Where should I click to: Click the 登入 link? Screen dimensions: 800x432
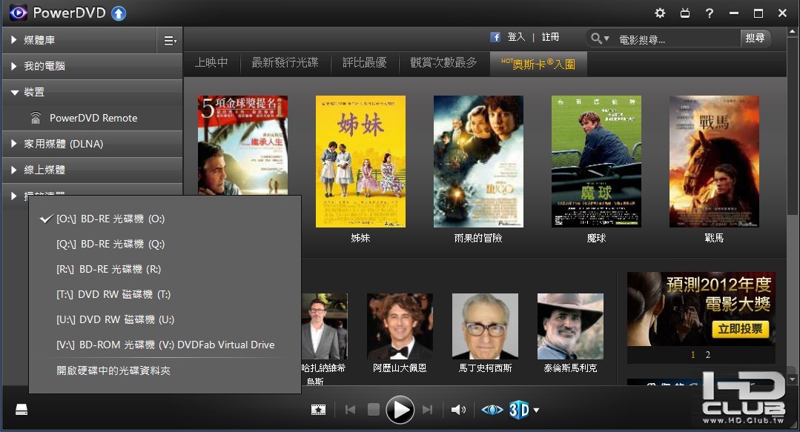pyautogui.click(x=516, y=37)
